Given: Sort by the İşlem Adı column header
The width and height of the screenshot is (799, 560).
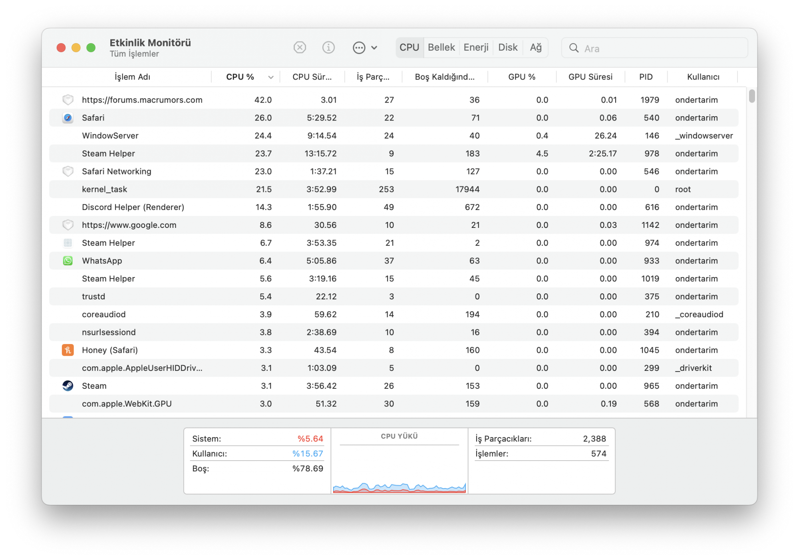Looking at the screenshot, I should pyautogui.click(x=132, y=77).
